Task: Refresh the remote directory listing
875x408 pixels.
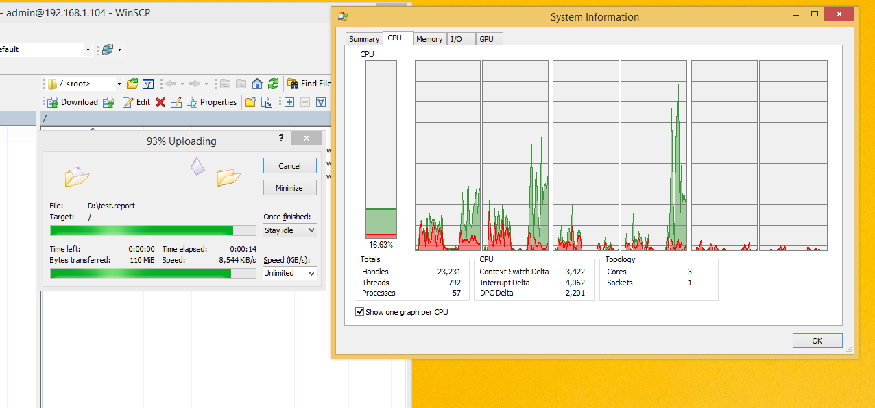Action: click(x=273, y=84)
